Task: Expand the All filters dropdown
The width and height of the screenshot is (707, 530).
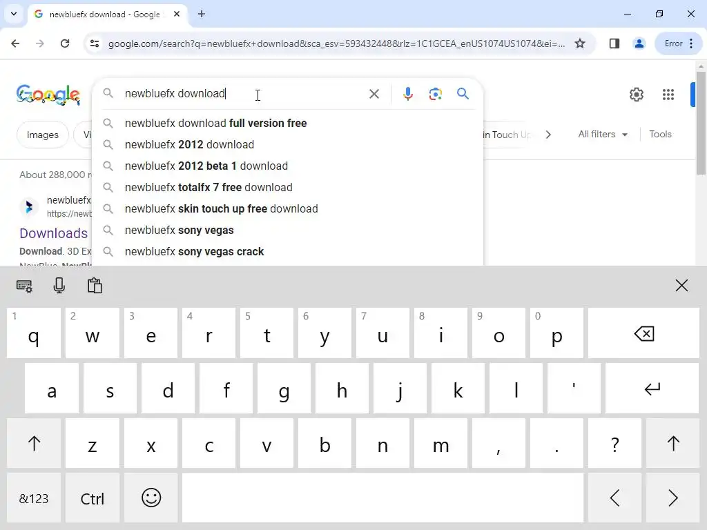Action: point(602,135)
